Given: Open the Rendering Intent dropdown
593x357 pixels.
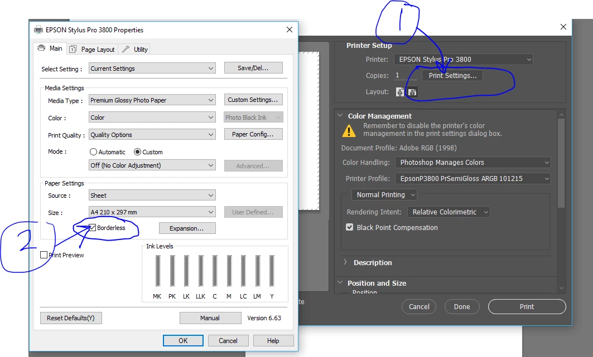Looking at the screenshot, I should [x=449, y=212].
